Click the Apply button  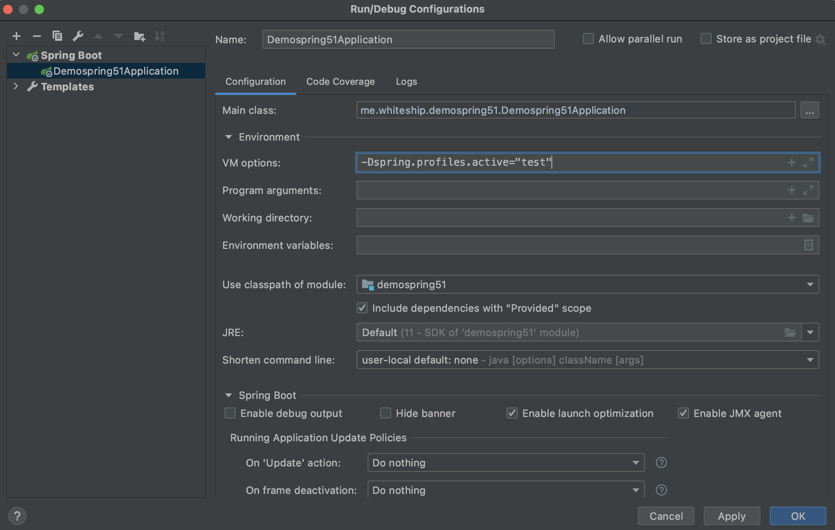tap(731, 516)
